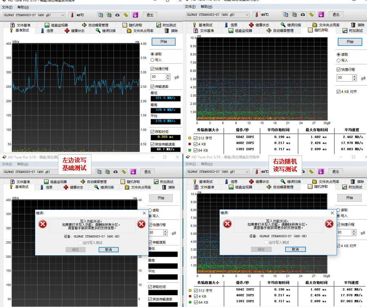This screenshot has height=307, width=367.
Task: Close the bottom-right 错误! dialog
Action: [332, 213]
